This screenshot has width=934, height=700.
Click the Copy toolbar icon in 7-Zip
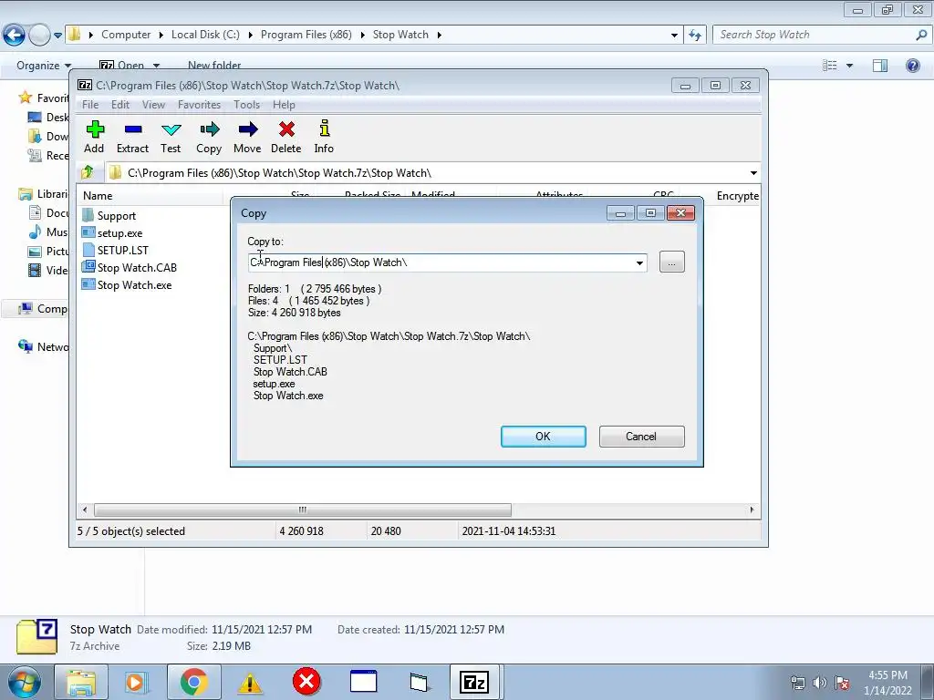coord(209,137)
